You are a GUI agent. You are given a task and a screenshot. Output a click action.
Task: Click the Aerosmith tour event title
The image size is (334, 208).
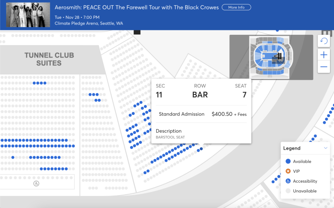(x=137, y=8)
